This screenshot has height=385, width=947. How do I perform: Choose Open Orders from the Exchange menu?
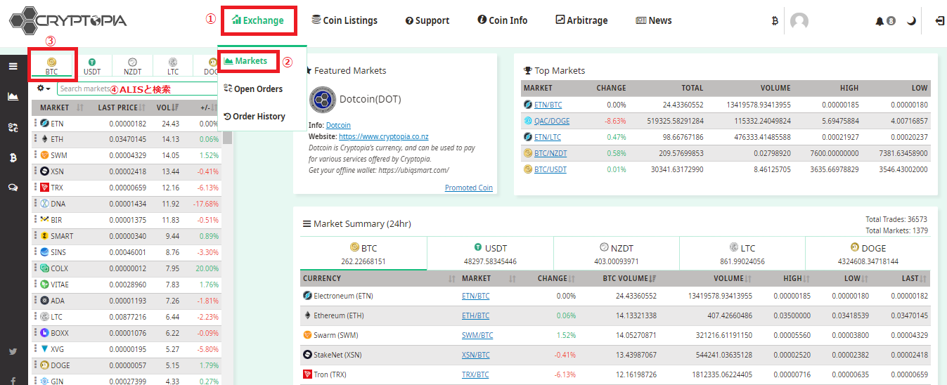tap(253, 89)
